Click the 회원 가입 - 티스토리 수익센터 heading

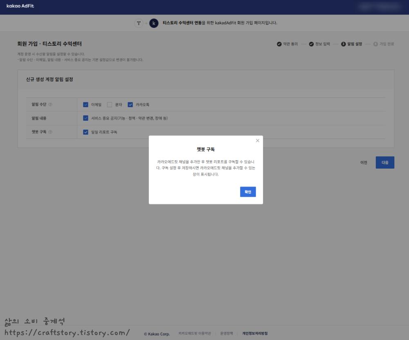[49, 44]
